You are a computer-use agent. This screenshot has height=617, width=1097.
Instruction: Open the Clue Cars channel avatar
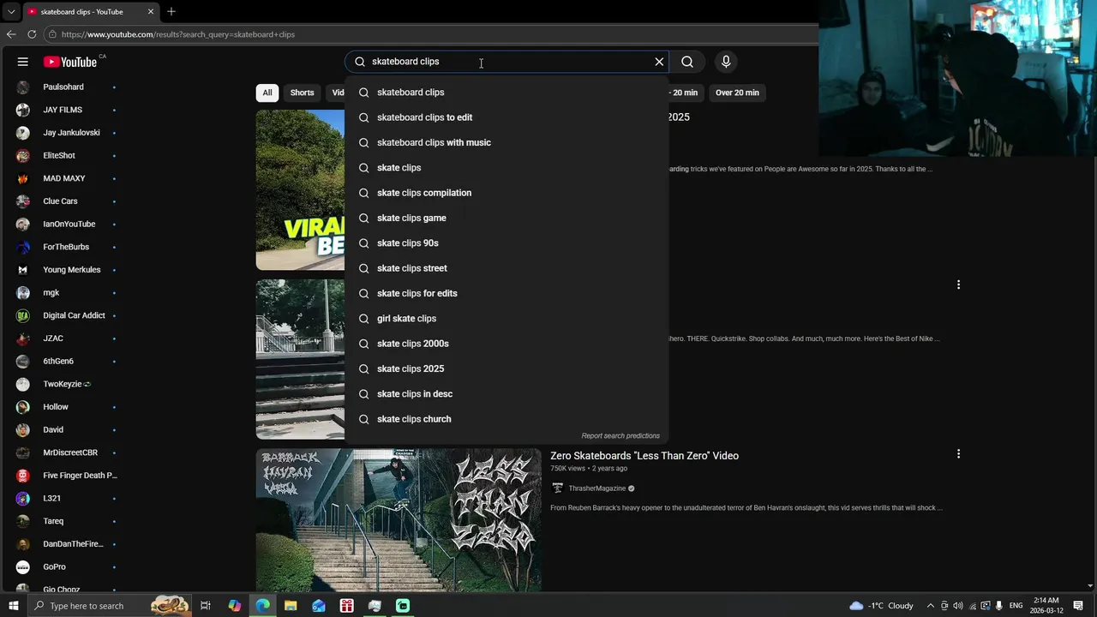(x=23, y=201)
